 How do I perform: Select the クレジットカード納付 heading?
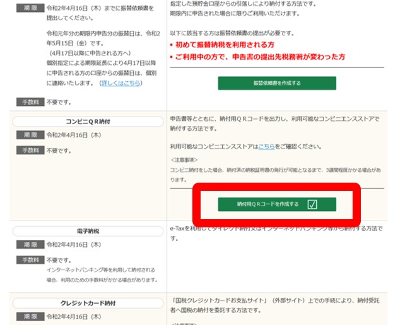click(88, 303)
